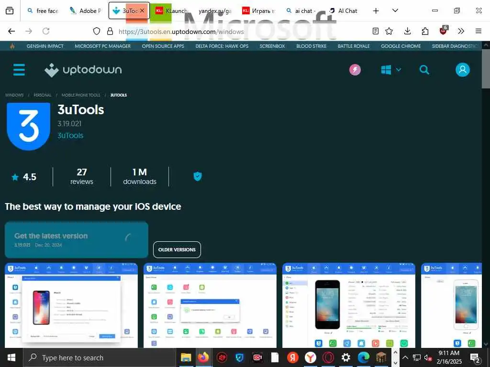
Task: Switch to the Играть browser tab
Action: (259, 11)
